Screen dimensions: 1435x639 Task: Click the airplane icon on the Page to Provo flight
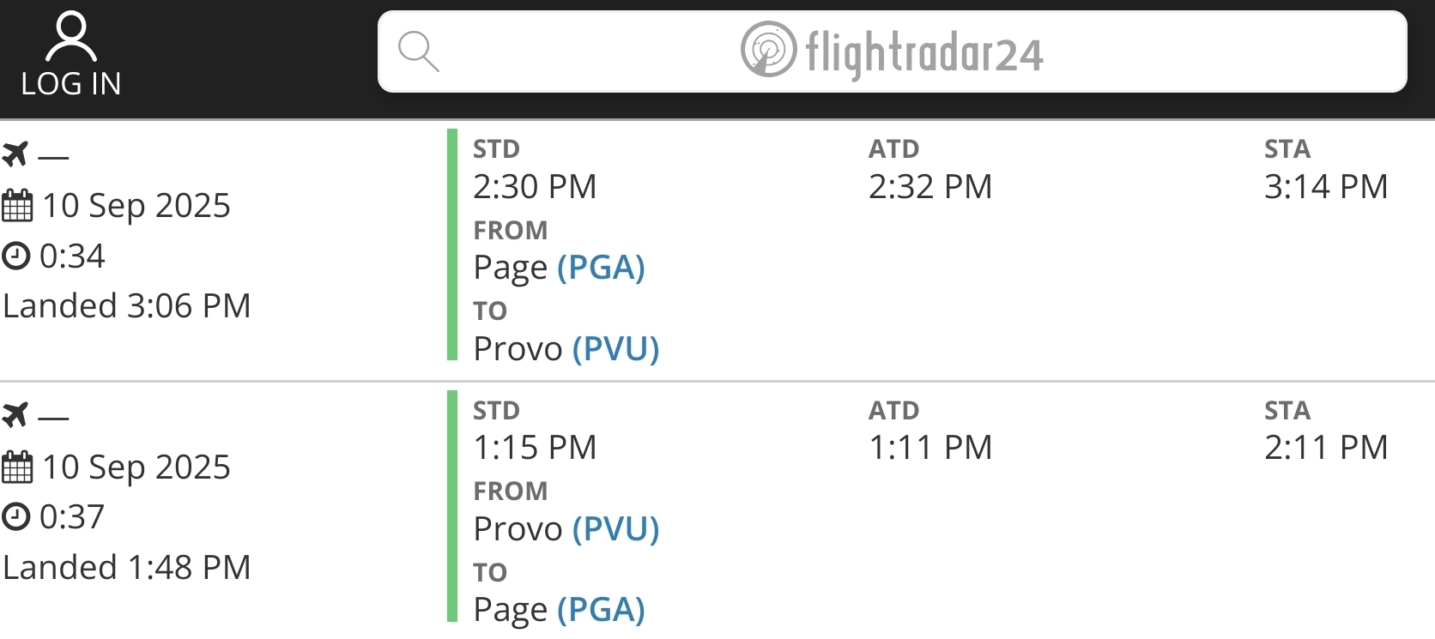click(x=15, y=154)
